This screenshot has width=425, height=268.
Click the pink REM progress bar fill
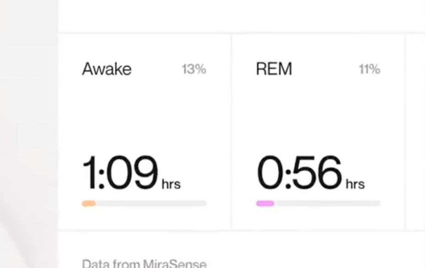pyautogui.click(x=265, y=203)
